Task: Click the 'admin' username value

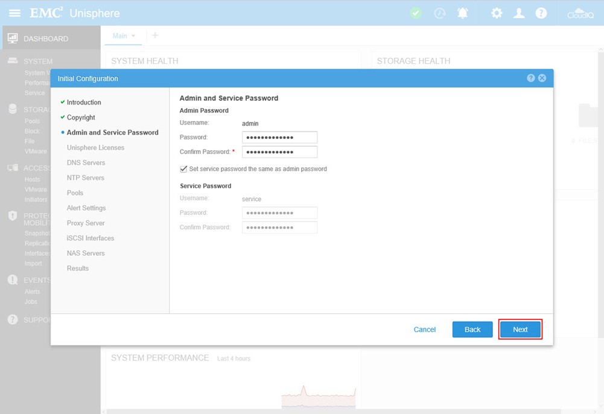Action: [x=250, y=124]
